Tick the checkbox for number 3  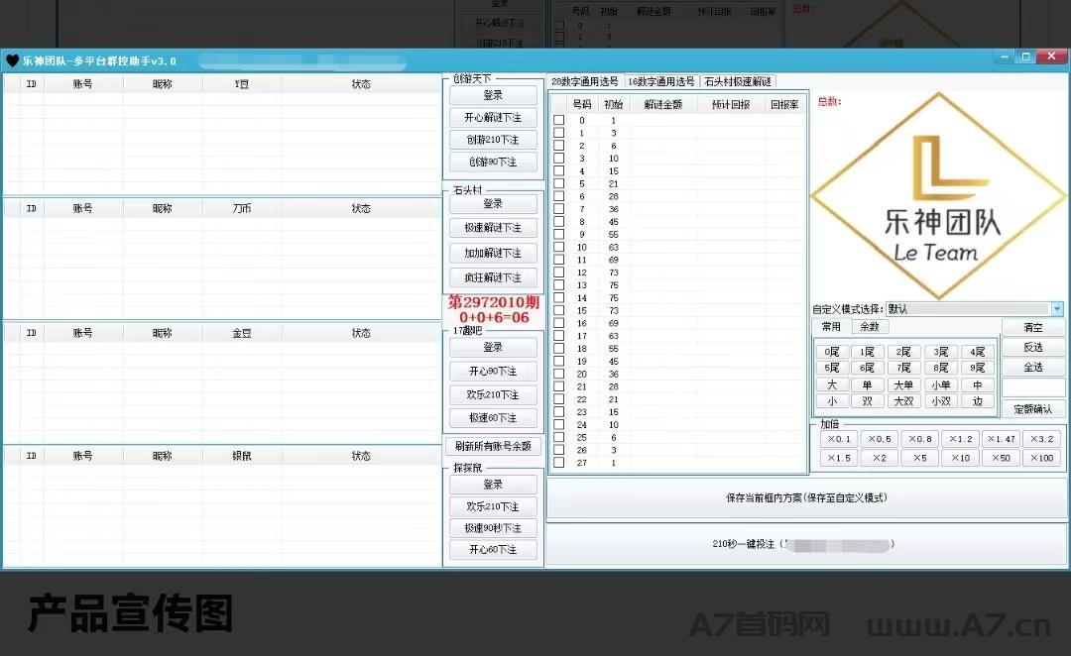(558, 159)
